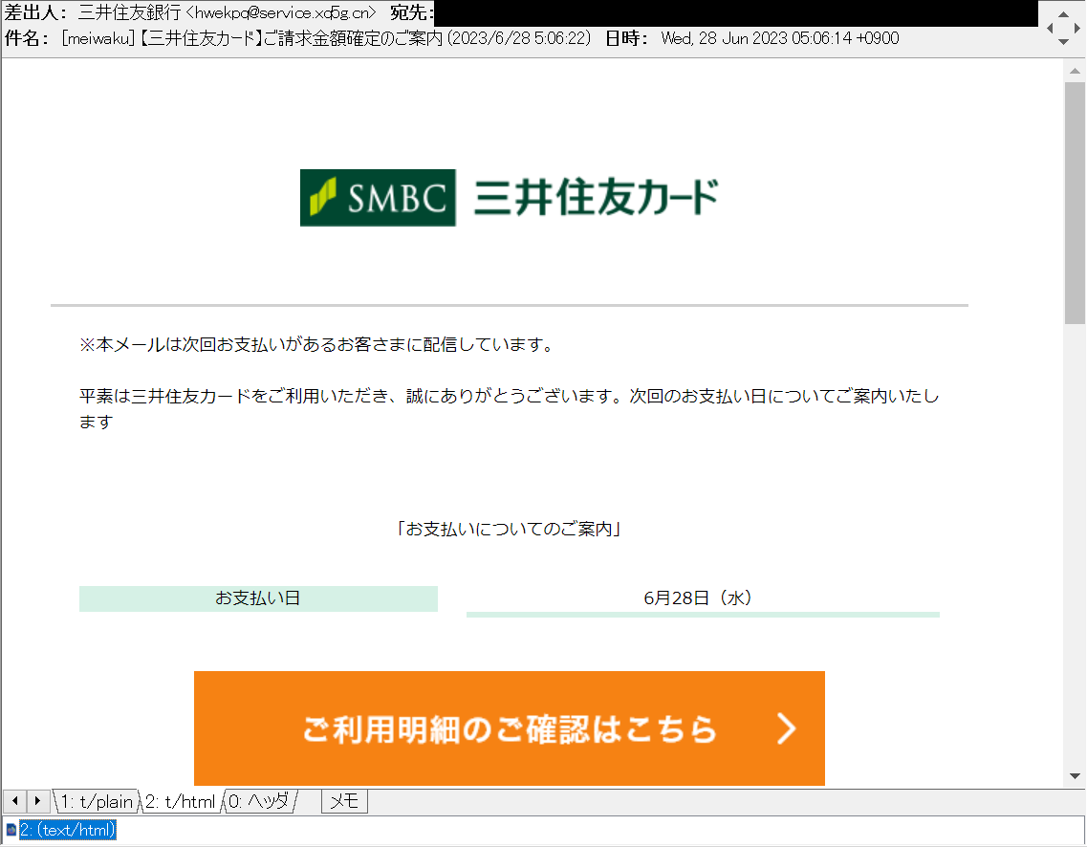Click the text/html part file icon
The width and height of the screenshot is (1087, 847).
(11, 830)
